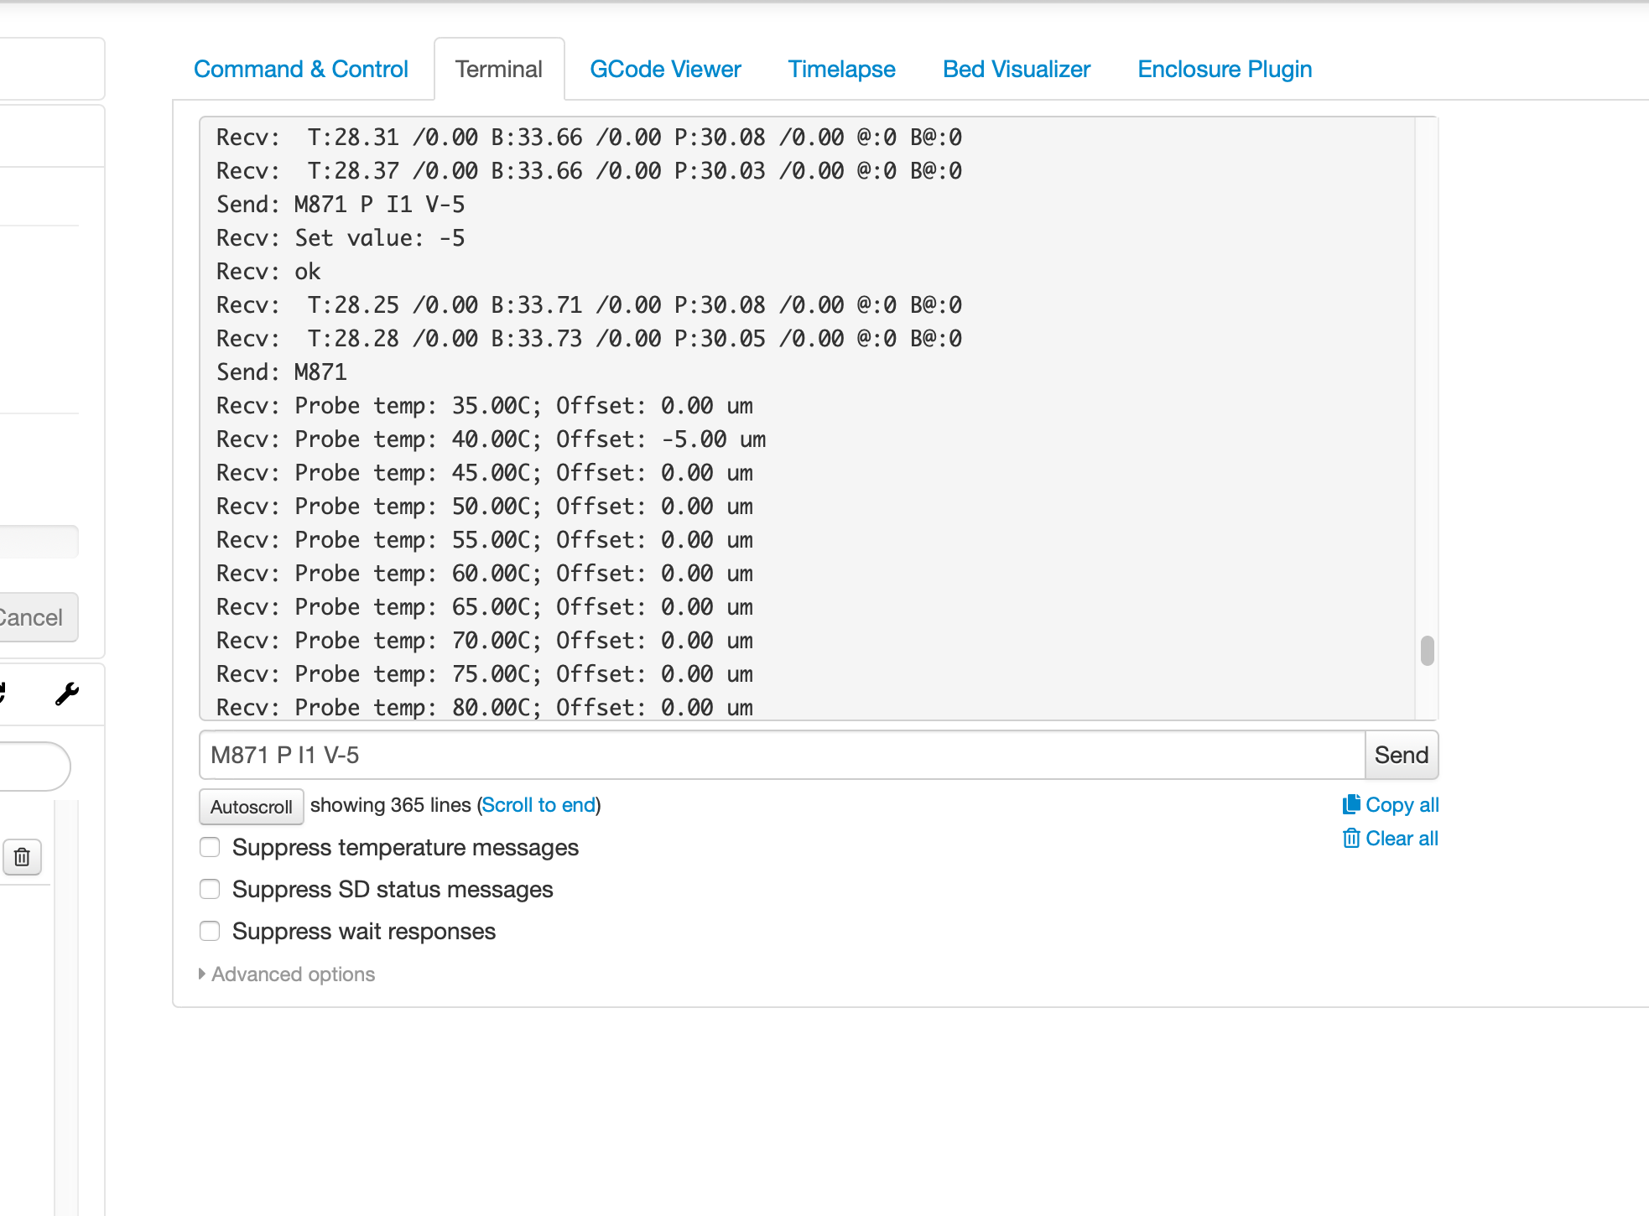Switch to the GCode Viewer tab

coord(665,69)
